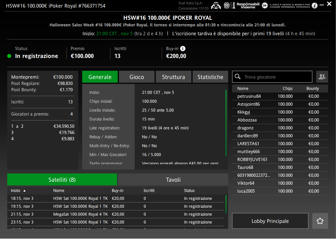Select player Astojoint86 row
The width and height of the screenshot is (336, 239).
pos(280,104)
